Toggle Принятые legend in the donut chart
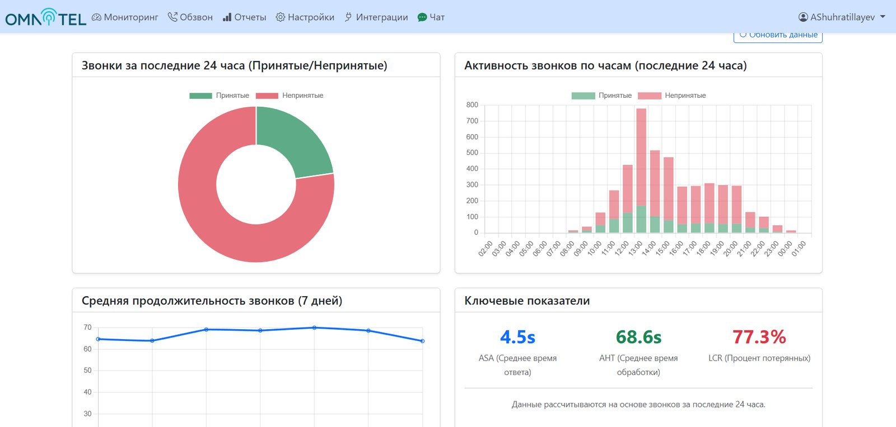The image size is (896, 427). [x=220, y=96]
